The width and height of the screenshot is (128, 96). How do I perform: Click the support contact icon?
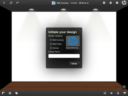click(x=110, y=3)
